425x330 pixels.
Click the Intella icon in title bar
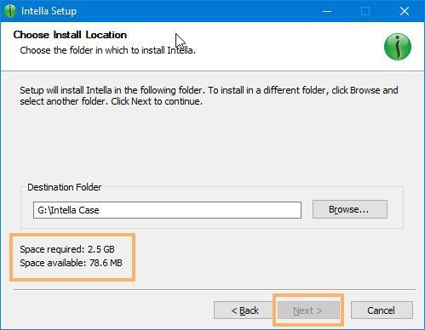10,11
